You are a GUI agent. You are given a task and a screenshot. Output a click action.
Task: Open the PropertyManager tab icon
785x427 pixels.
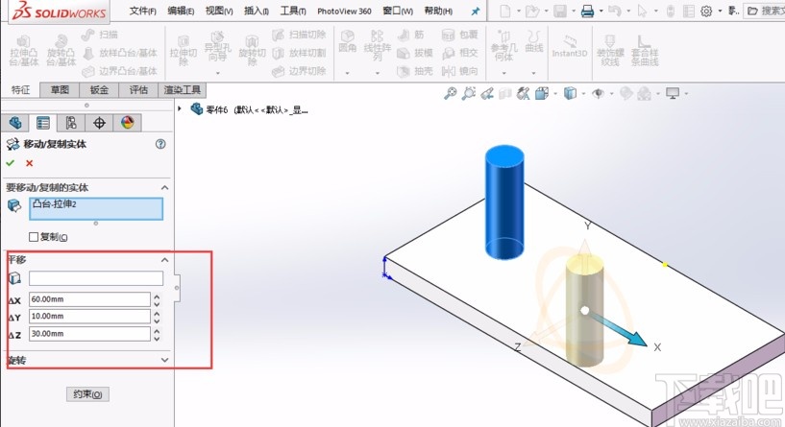pyautogui.click(x=43, y=123)
